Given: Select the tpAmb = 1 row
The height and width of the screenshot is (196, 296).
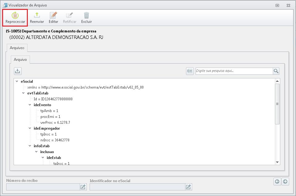Looking at the screenshot, I should [49, 111].
